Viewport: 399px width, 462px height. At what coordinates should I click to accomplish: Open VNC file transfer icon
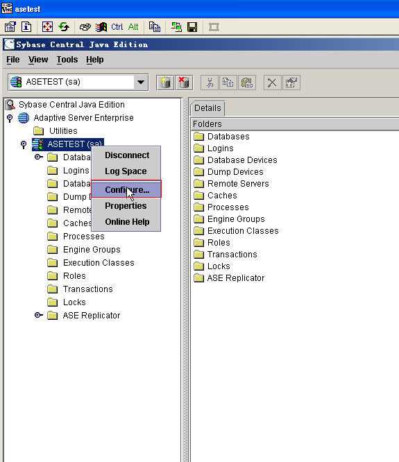[x=155, y=27]
